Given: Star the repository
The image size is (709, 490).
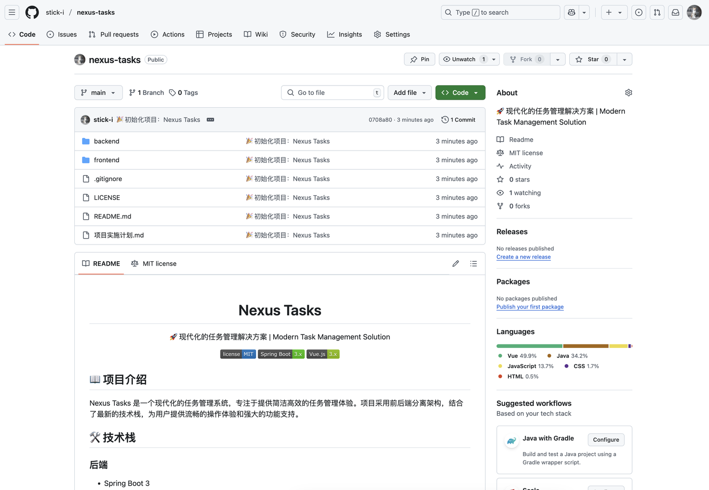Looking at the screenshot, I should point(593,59).
